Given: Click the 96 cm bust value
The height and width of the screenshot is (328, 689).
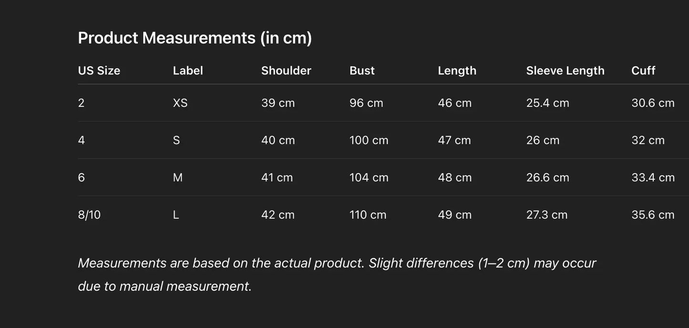Looking at the screenshot, I should click(x=366, y=103).
